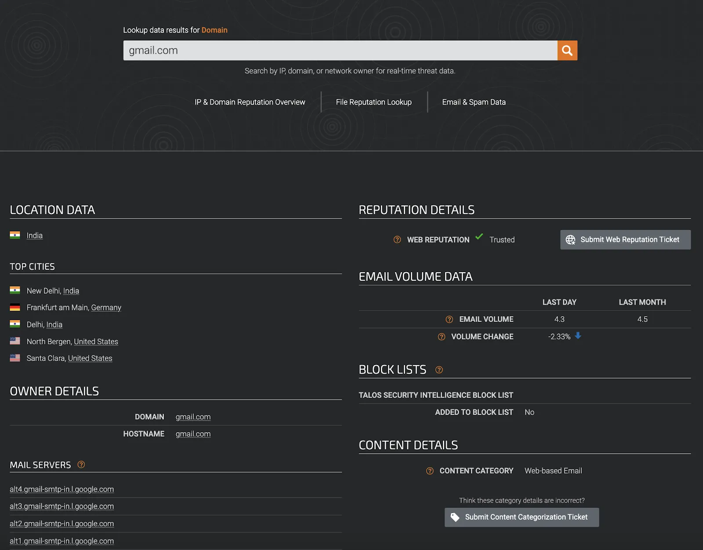Screen dimensions: 703x550
Task: Click the help icon beside Email Volume
Action: tap(449, 319)
